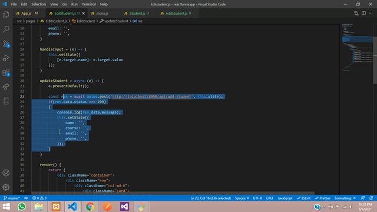Open the Go menu
The height and width of the screenshot is (212, 377).
point(64,4)
